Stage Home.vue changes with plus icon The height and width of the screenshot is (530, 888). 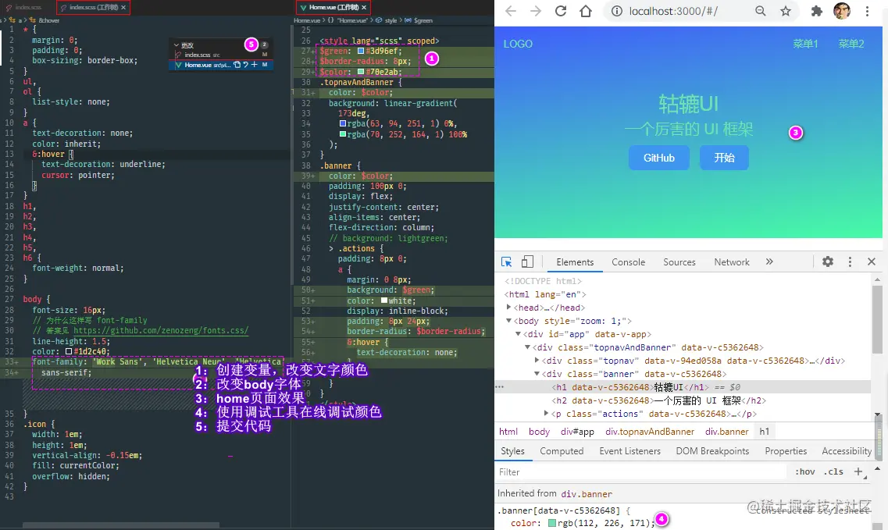(x=255, y=65)
